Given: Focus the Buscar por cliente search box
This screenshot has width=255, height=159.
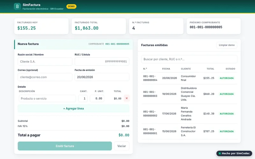Looking at the screenshot, I should [x=189, y=59].
